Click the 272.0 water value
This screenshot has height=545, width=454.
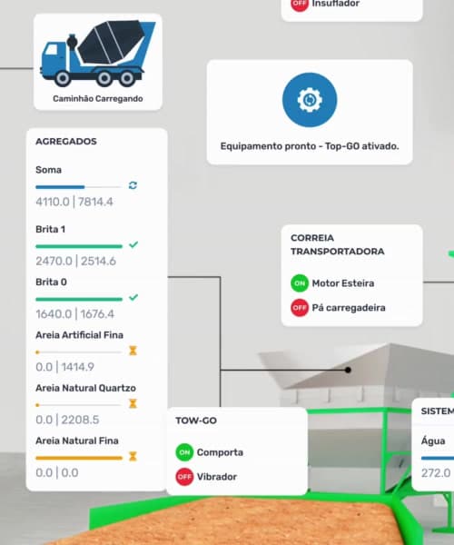(x=436, y=473)
